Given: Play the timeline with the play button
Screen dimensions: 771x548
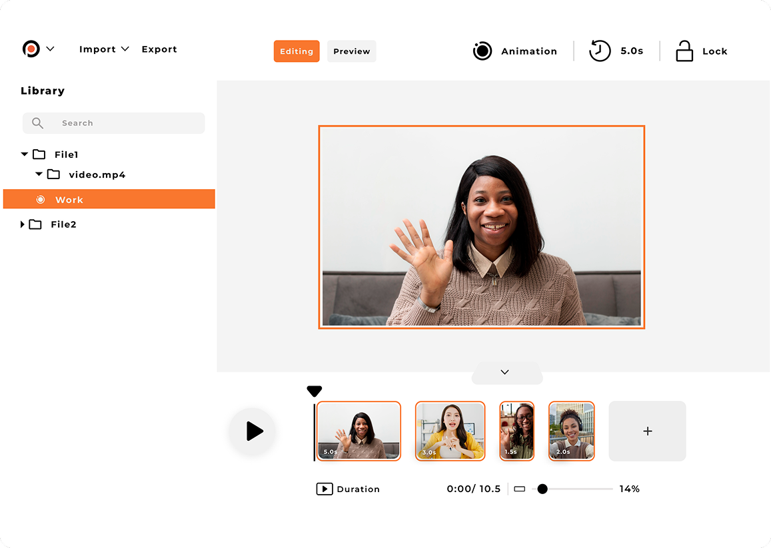Looking at the screenshot, I should click(x=253, y=431).
